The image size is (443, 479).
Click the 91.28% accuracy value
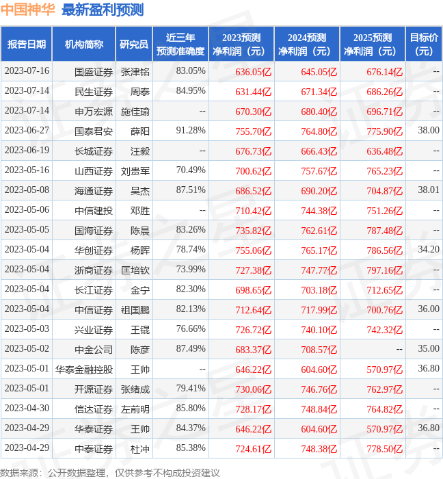click(191, 131)
